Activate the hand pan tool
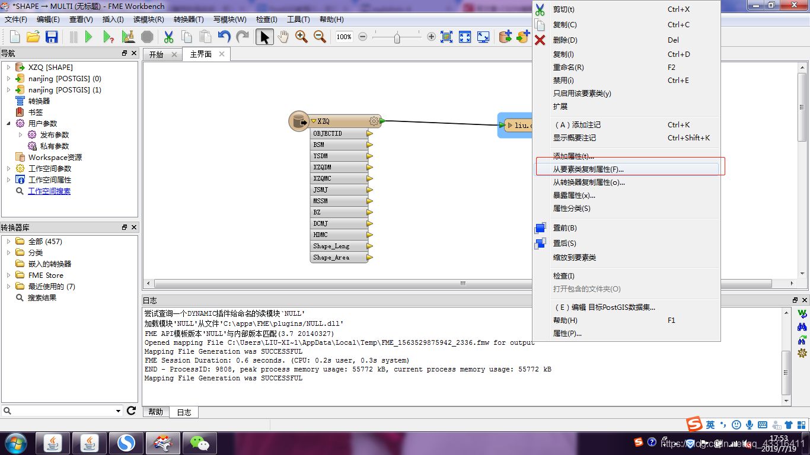 [283, 37]
